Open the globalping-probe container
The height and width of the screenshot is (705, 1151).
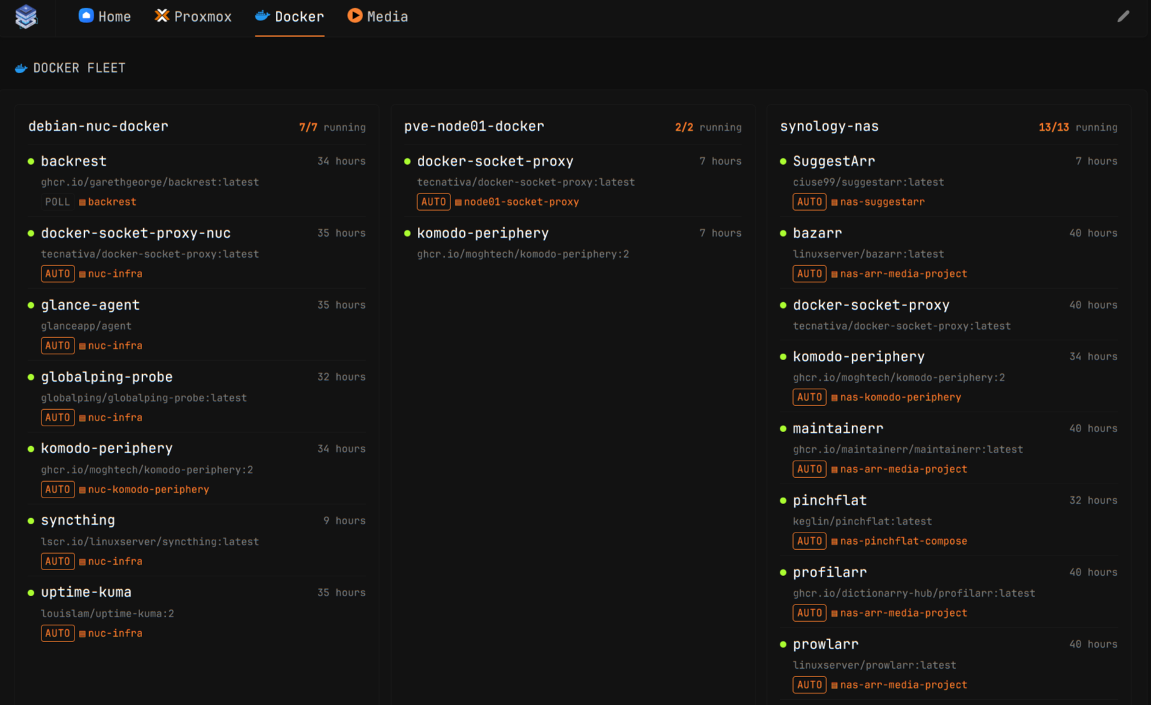point(106,377)
